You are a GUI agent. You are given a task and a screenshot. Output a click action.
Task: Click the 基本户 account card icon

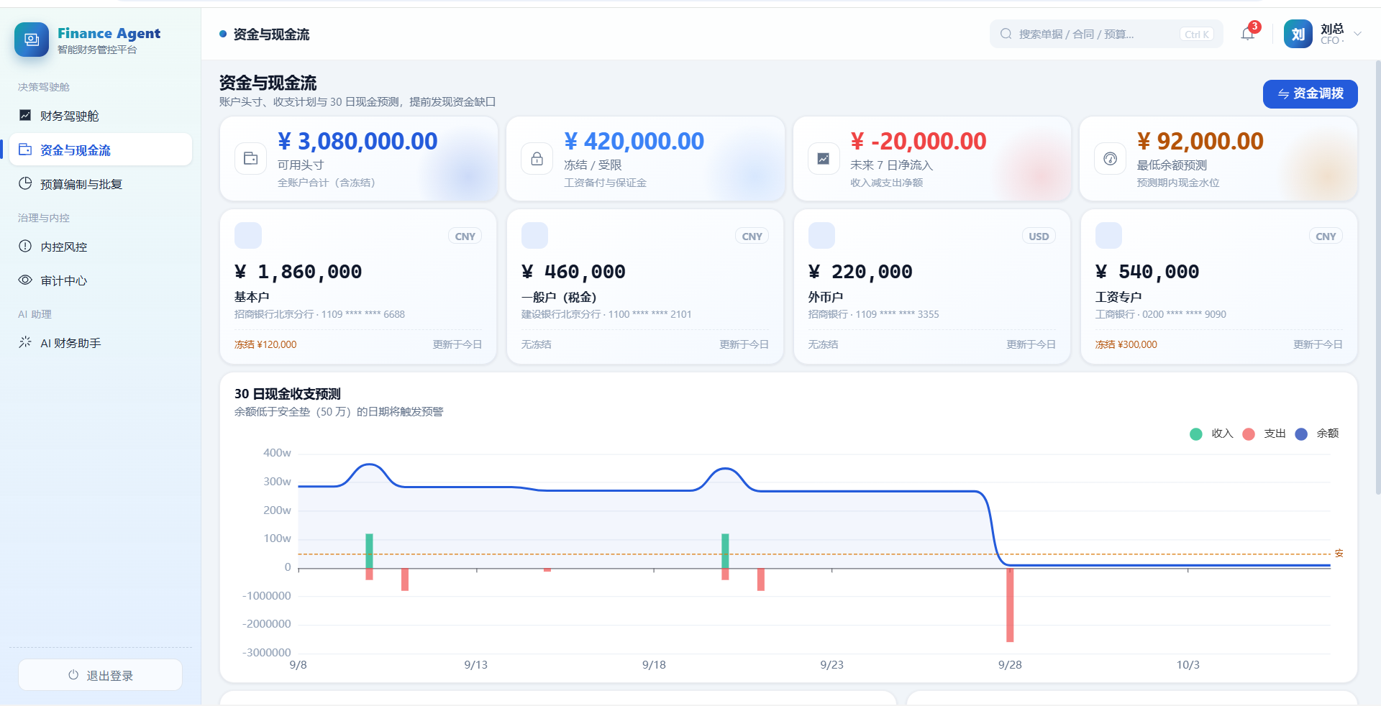tap(248, 236)
